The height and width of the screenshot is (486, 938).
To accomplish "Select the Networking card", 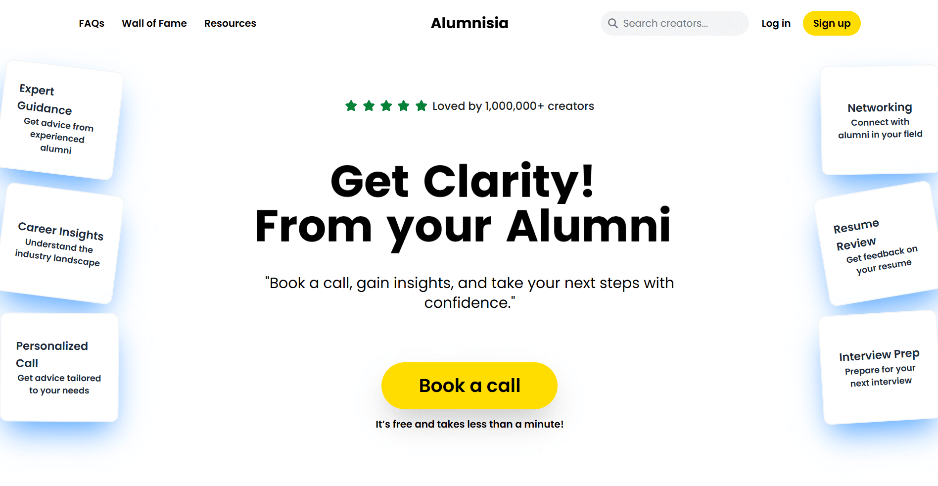I will point(880,120).
